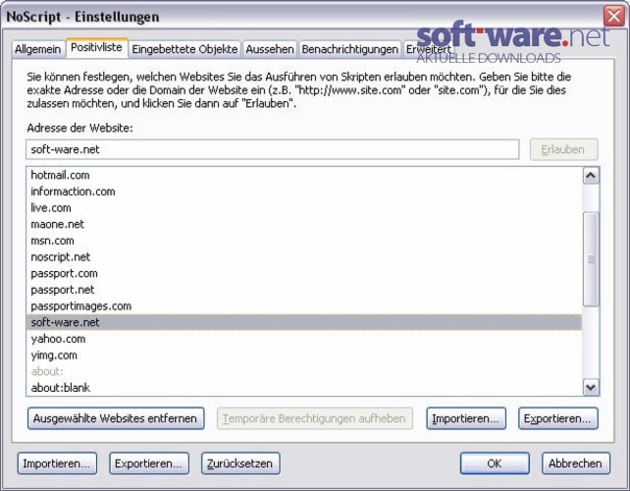Select the greyed about: entry

[304, 371]
